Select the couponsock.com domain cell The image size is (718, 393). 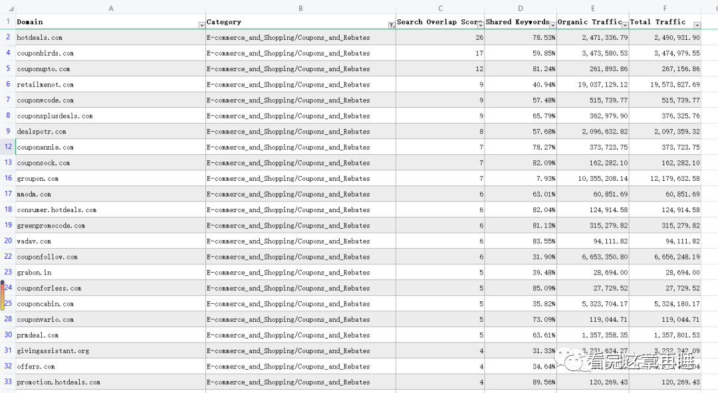click(111, 163)
